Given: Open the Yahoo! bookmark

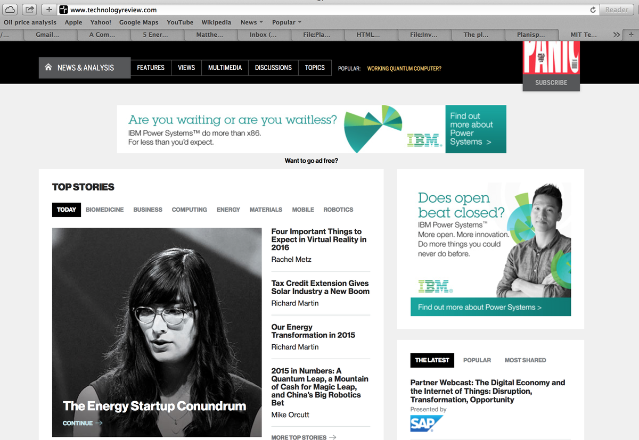Looking at the screenshot, I should (101, 22).
